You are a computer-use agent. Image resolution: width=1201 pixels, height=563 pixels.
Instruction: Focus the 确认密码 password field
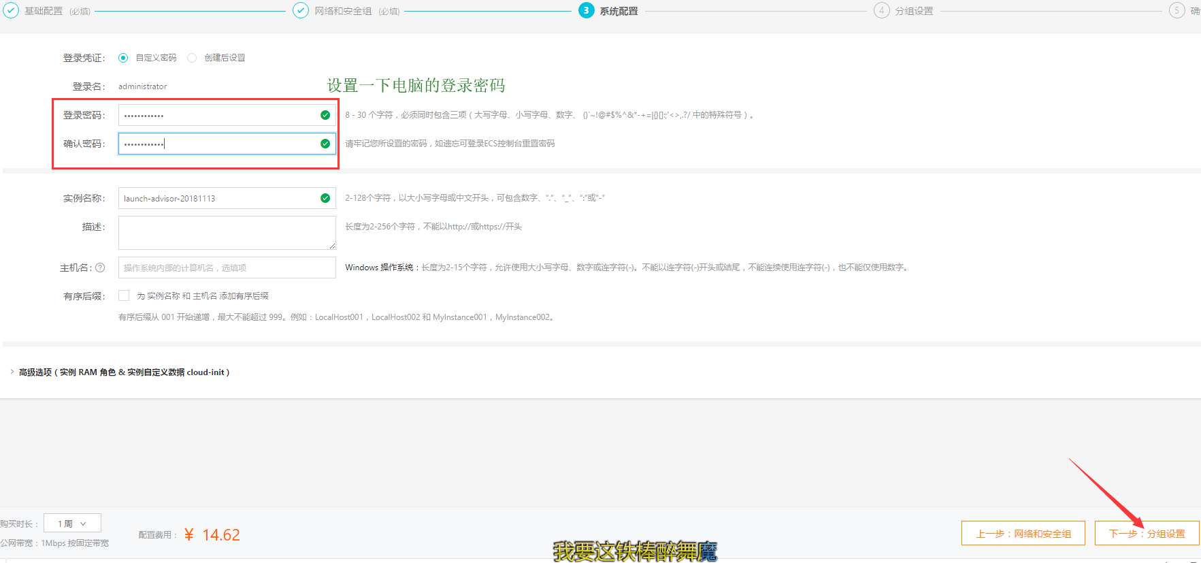point(227,144)
